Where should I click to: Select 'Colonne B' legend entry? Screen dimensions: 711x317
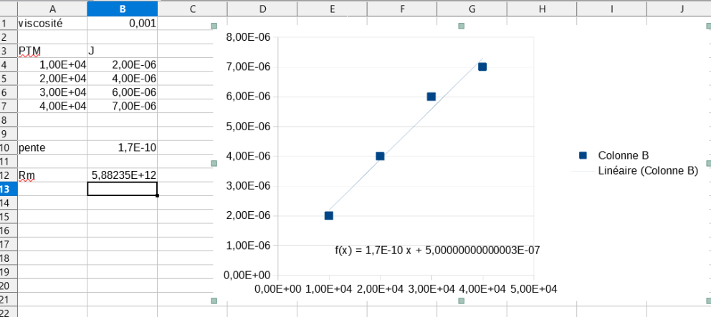pos(624,155)
